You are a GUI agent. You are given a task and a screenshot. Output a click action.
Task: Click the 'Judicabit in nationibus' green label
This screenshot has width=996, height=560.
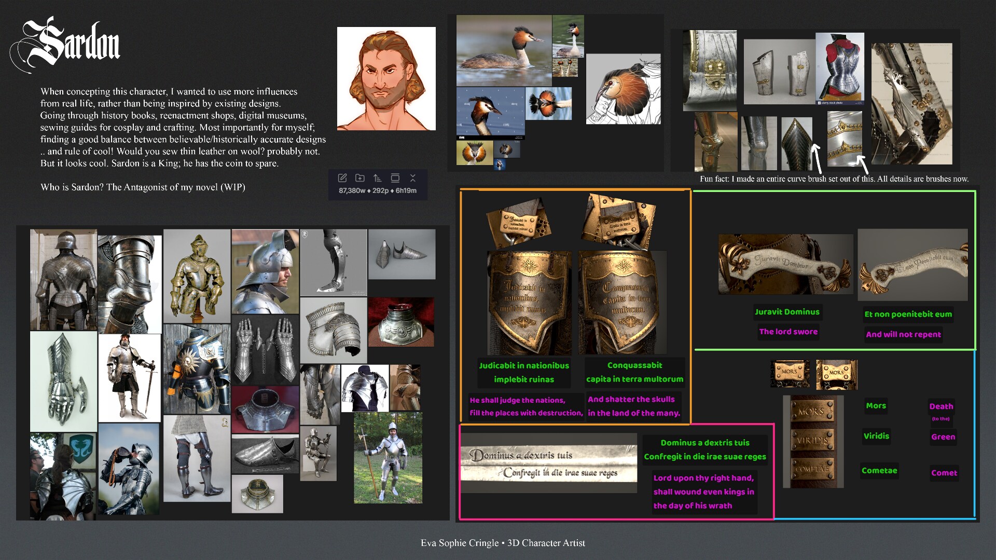tap(523, 366)
